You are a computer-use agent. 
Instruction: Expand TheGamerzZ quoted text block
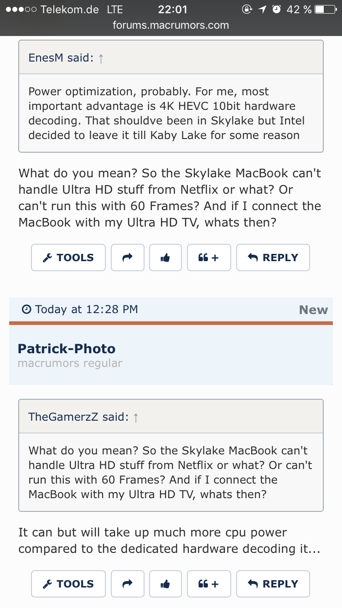point(171,472)
